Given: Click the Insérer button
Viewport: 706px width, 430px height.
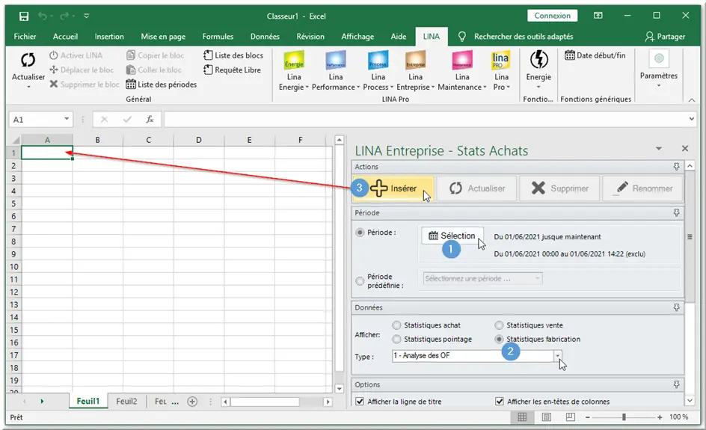Looking at the screenshot, I should tap(393, 188).
